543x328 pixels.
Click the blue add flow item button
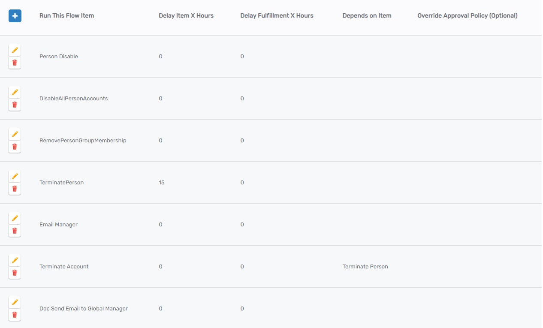15,16
